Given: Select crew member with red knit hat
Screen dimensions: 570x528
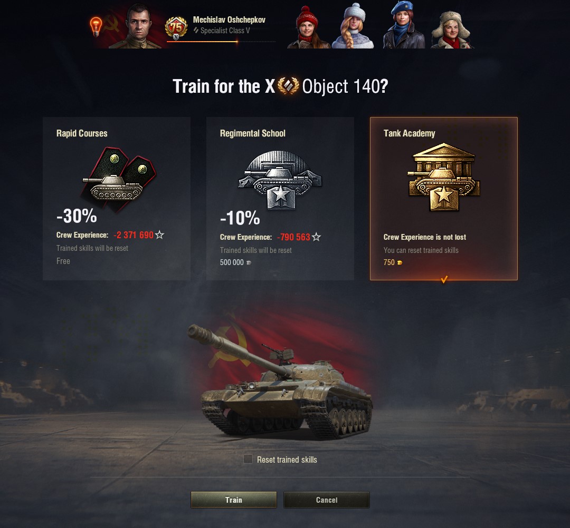Looking at the screenshot, I should click(x=308, y=27).
